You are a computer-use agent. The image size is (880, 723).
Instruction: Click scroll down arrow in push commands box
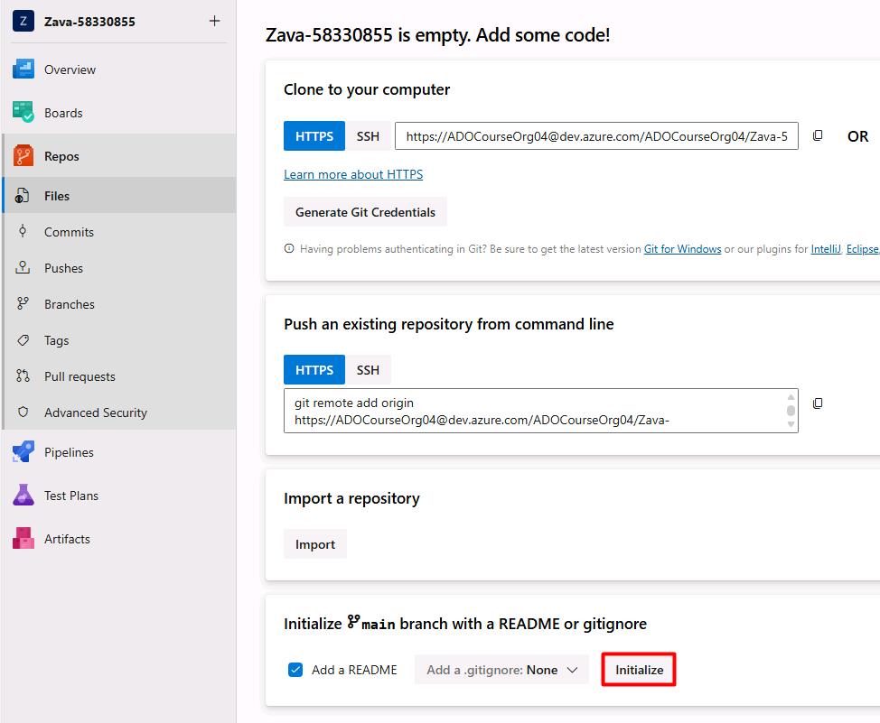[791, 424]
